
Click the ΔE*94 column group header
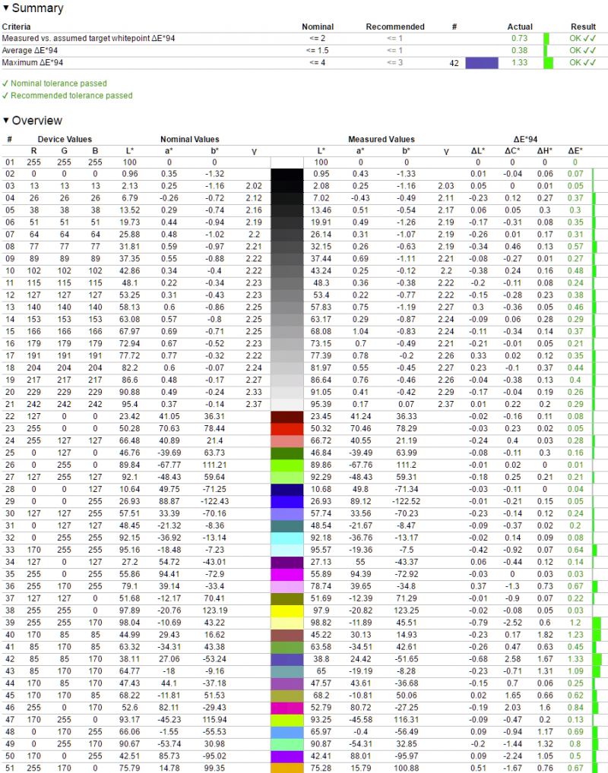(x=526, y=140)
